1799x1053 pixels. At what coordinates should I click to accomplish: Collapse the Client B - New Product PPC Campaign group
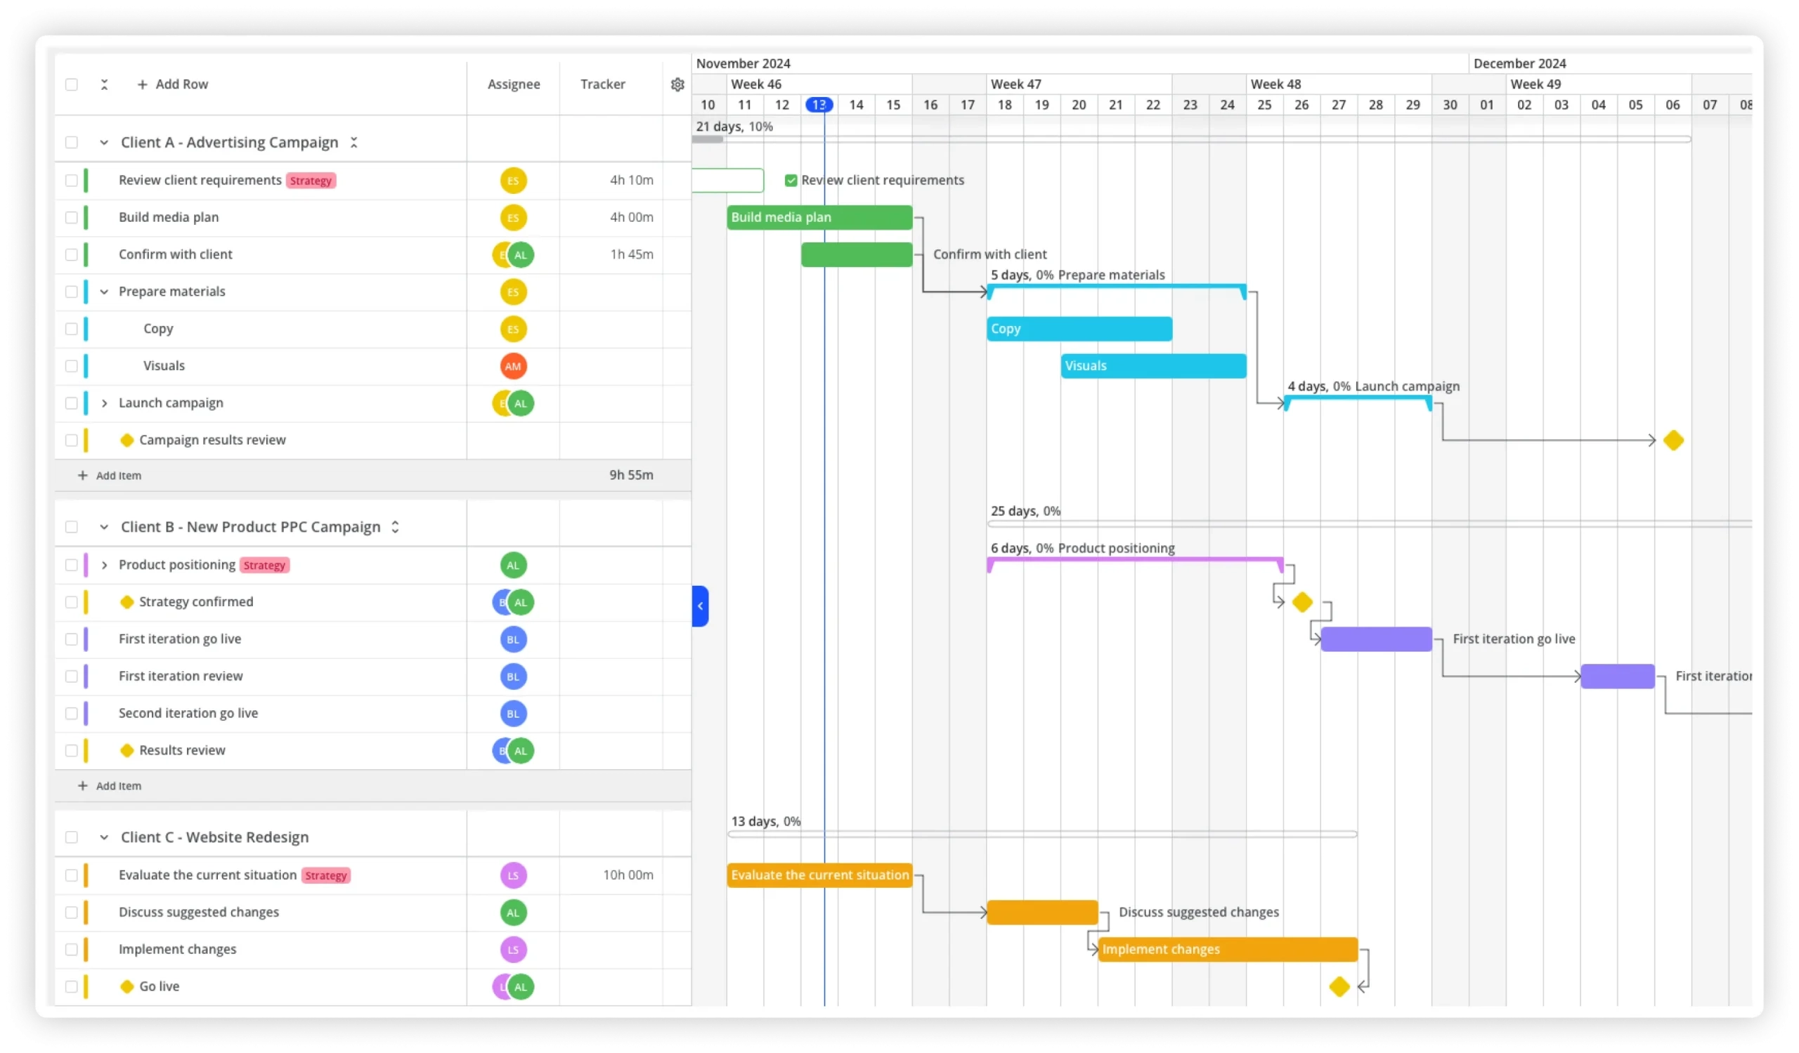104,527
